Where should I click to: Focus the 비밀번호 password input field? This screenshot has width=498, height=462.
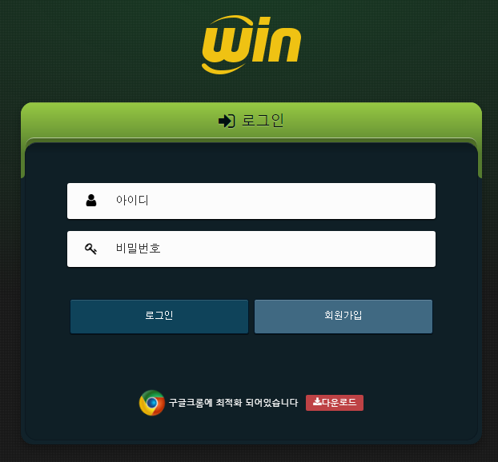251,249
